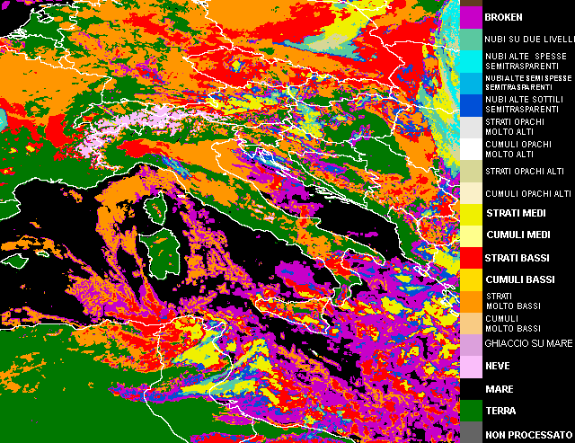Click the orange STRATI MOLTO BASSI swatch
Viewport: 575px width, 443px height.
click(471, 302)
